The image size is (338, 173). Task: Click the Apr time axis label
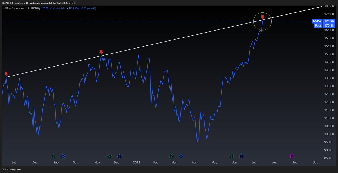click(x=194, y=162)
